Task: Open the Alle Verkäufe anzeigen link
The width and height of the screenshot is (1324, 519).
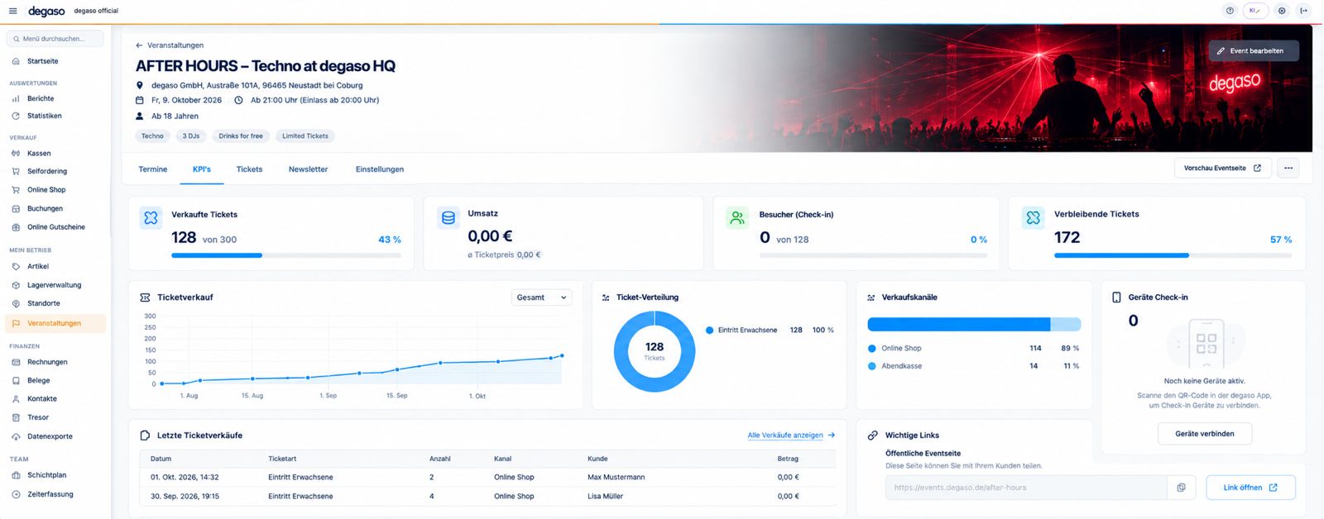Action: point(791,436)
